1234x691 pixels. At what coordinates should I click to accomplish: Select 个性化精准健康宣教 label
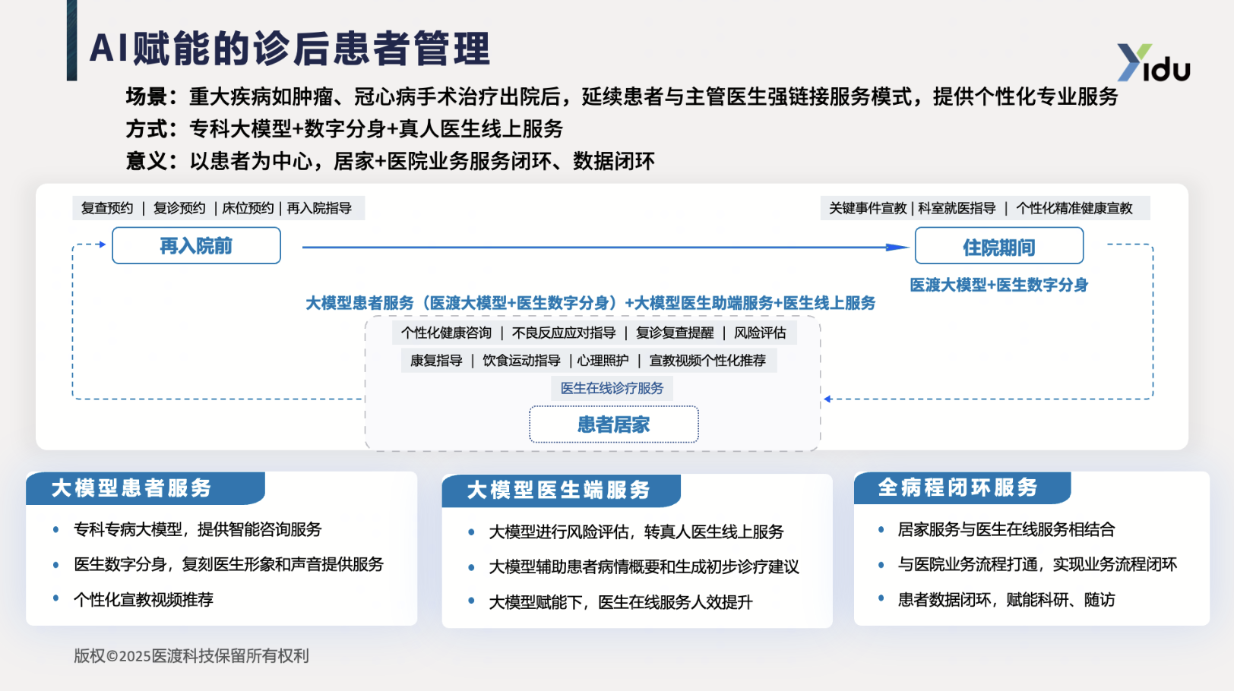[1074, 208]
